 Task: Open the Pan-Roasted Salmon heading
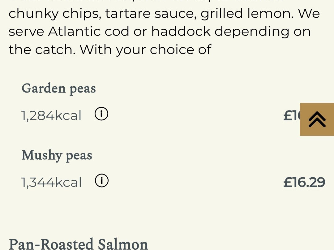point(79,244)
